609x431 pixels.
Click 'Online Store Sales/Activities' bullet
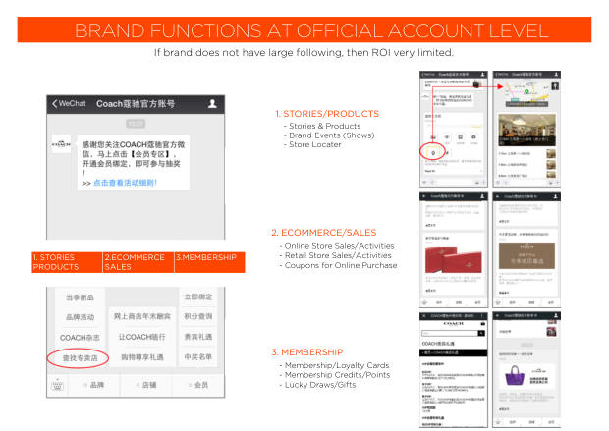[x=339, y=246]
